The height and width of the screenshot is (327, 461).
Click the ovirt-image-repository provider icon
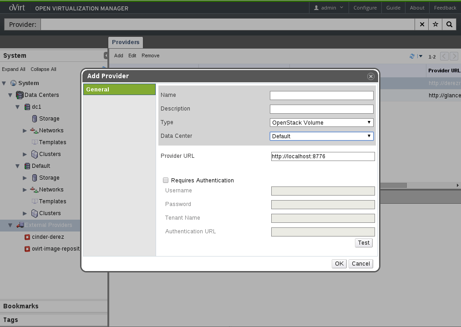click(27, 249)
